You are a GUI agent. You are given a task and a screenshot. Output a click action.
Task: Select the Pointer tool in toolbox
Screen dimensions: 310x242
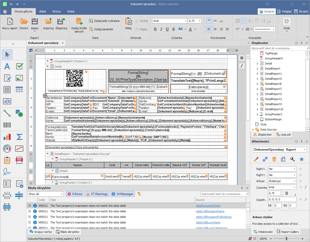coord(7,54)
